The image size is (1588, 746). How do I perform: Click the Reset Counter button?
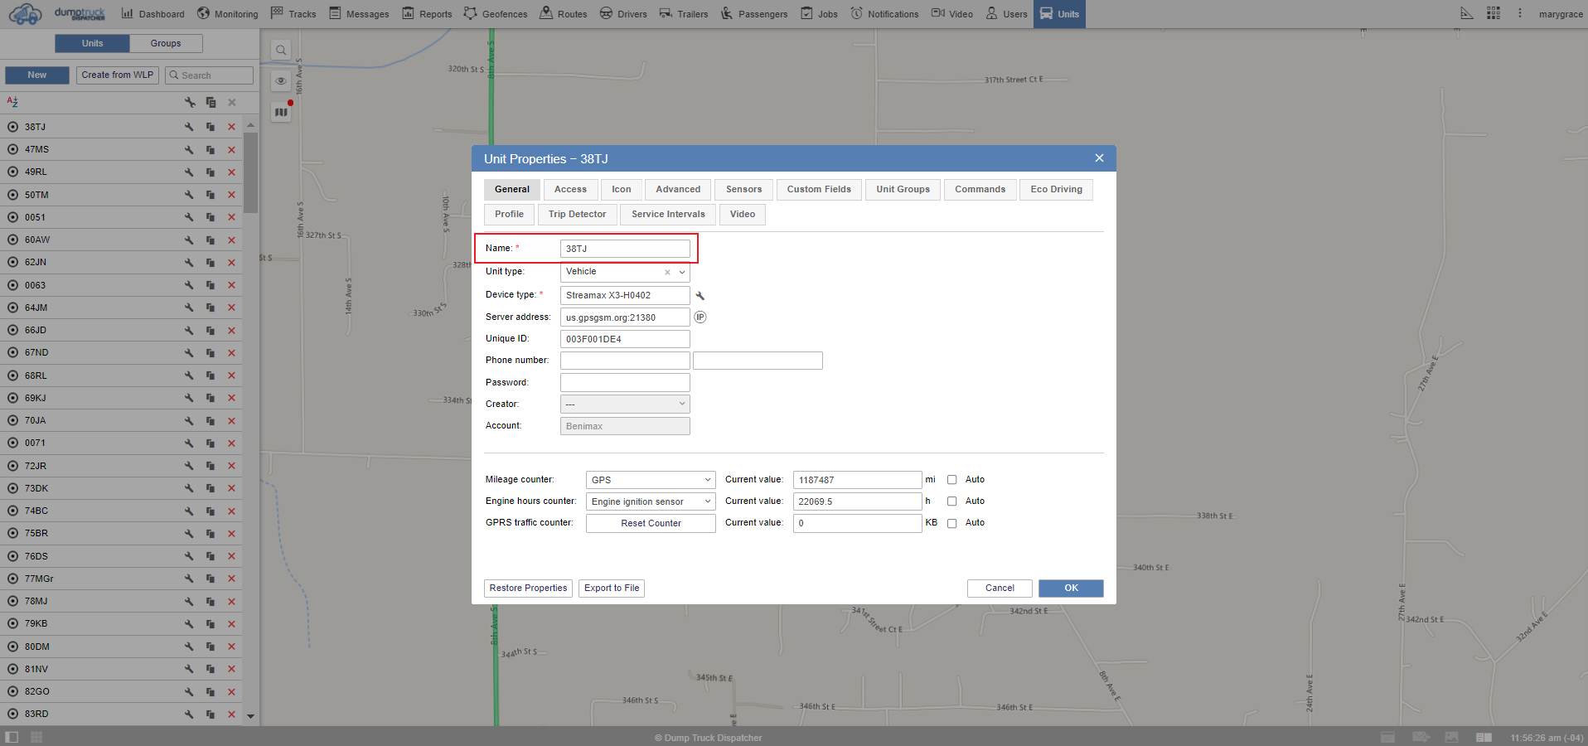[x=651, y=523]
